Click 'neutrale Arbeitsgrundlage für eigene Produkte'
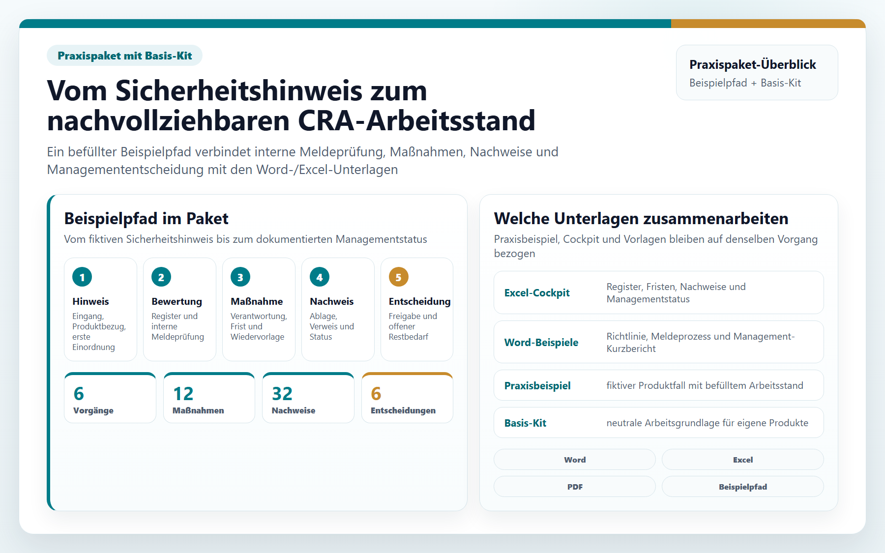Image resolution: width=885 pixels, height=553 pixels. click(707, 423)
